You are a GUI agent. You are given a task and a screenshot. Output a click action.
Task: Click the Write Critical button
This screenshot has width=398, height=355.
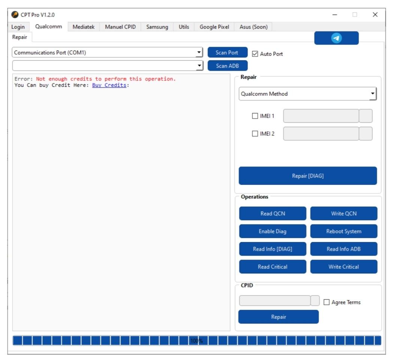tap(344, 267)
